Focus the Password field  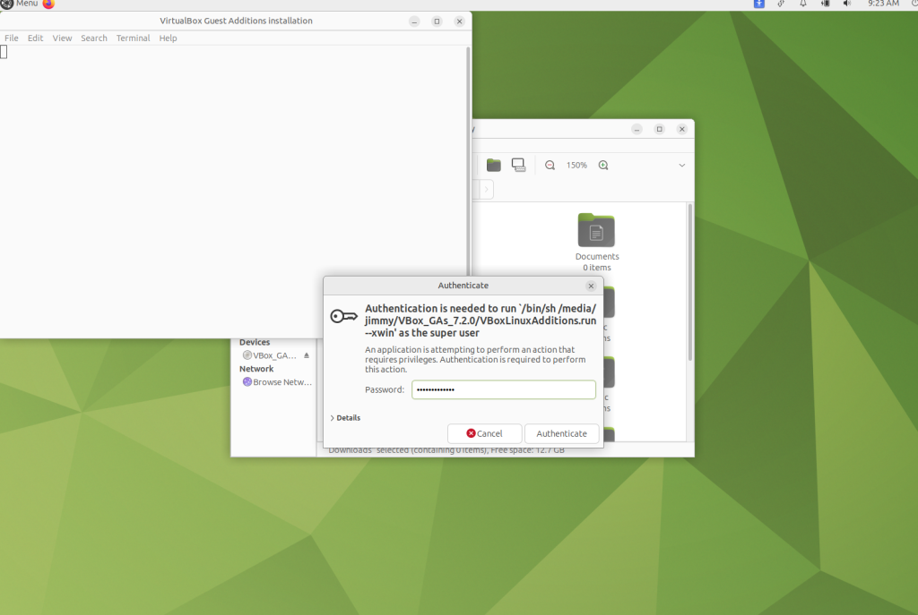click(504, 390)
